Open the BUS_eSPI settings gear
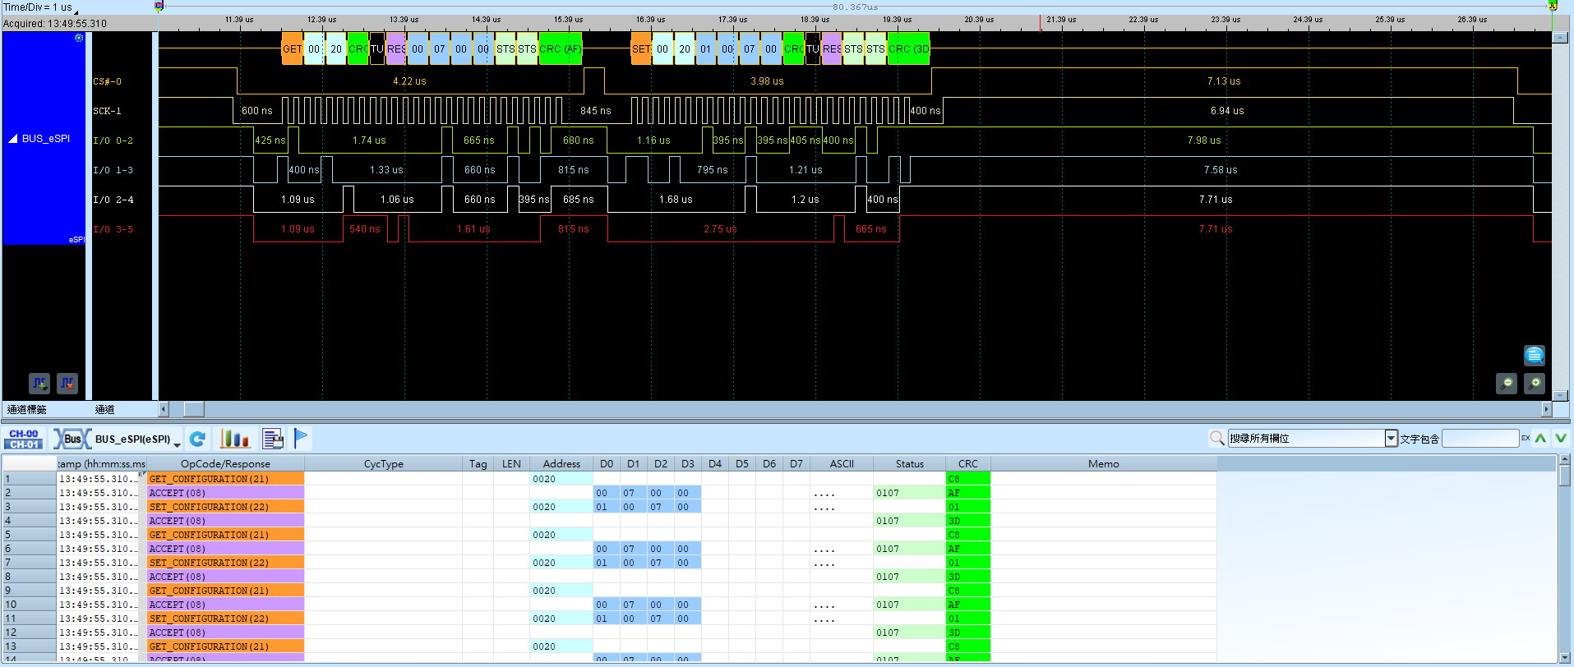Image resolution: width=1574 pixels, height=667 pixels. click(x=79, y=38)
